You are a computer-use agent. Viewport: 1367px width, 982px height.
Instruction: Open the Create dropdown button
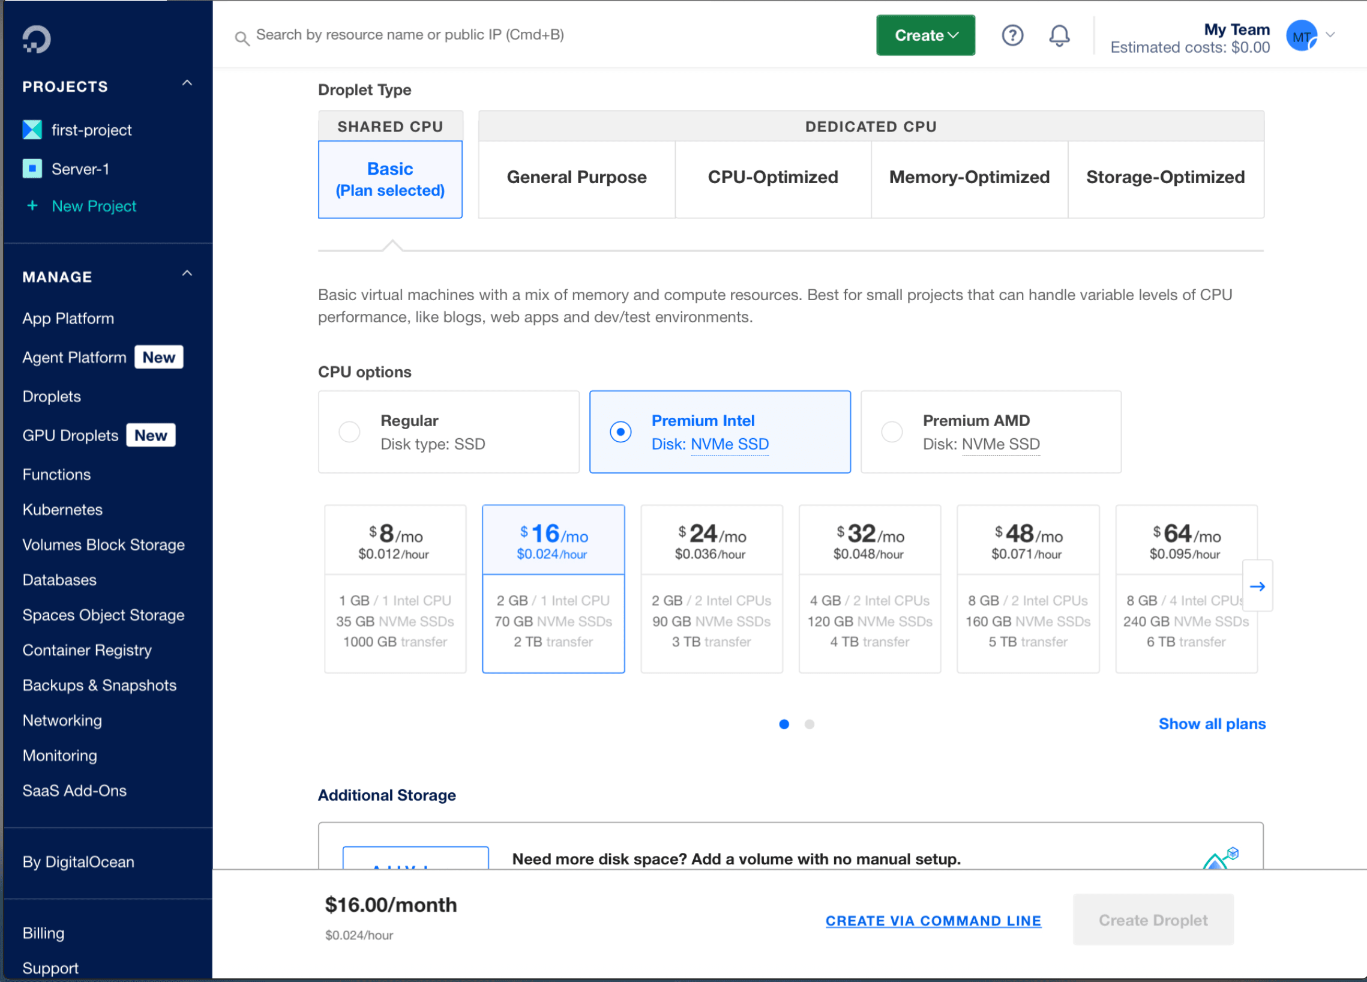pos(925,35)
